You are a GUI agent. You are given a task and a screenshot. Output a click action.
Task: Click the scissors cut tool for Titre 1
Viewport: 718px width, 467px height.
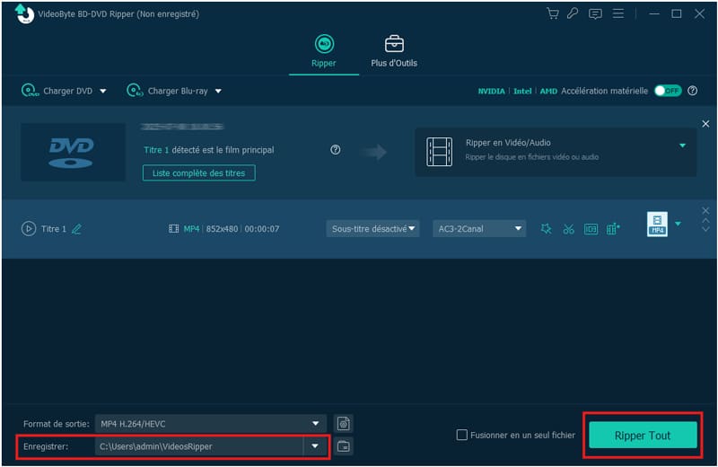pos(568,229)
